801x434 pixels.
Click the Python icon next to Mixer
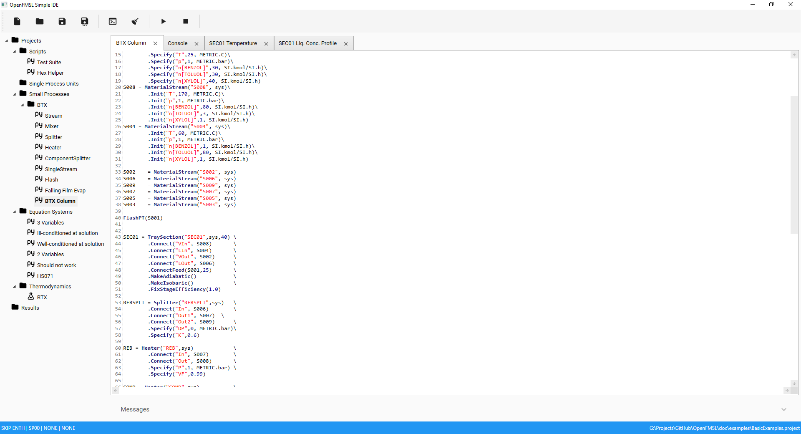point(39,126)
